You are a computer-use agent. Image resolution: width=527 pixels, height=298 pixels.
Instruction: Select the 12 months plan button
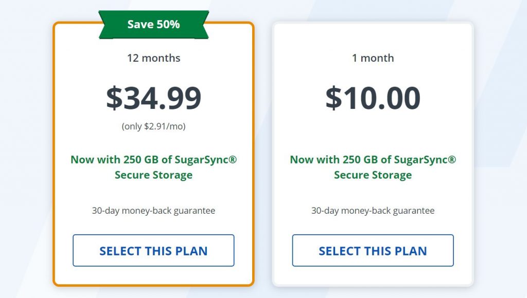(x=153, y=250)
